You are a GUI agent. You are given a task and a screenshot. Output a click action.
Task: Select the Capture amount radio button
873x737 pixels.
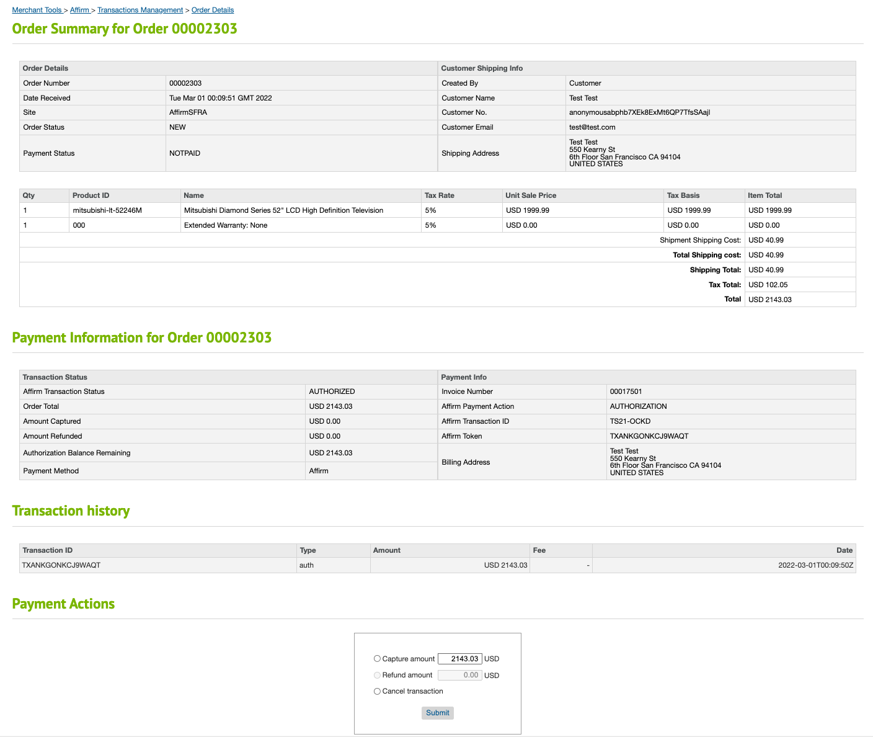coord(377,659)
